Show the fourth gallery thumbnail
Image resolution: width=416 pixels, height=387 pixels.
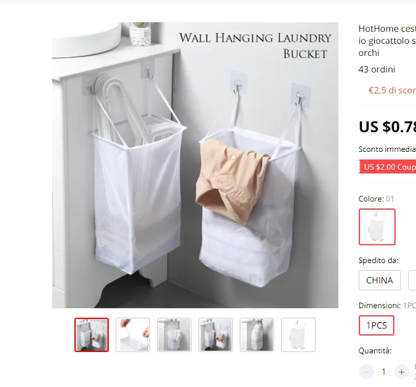click(216, 335)
